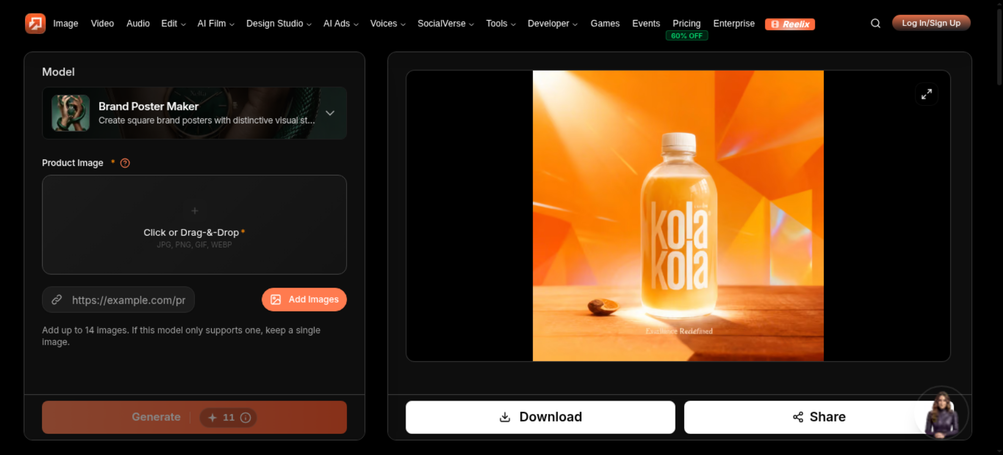This screenshot has height=455, width=1003.
Task: Open the Enterprise page
Action: (734, 24)
